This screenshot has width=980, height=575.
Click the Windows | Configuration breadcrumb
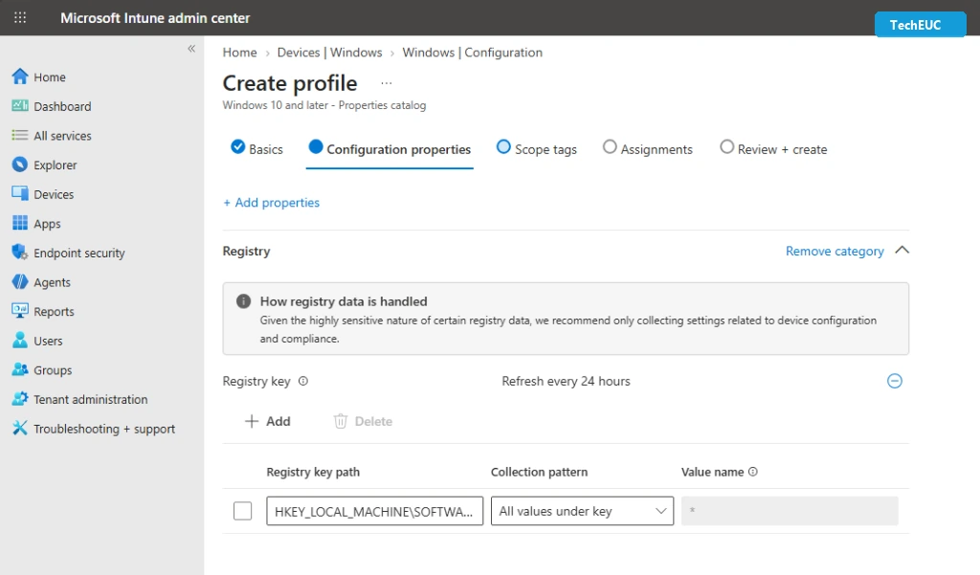pyautogui.click(x=472, y=53)
